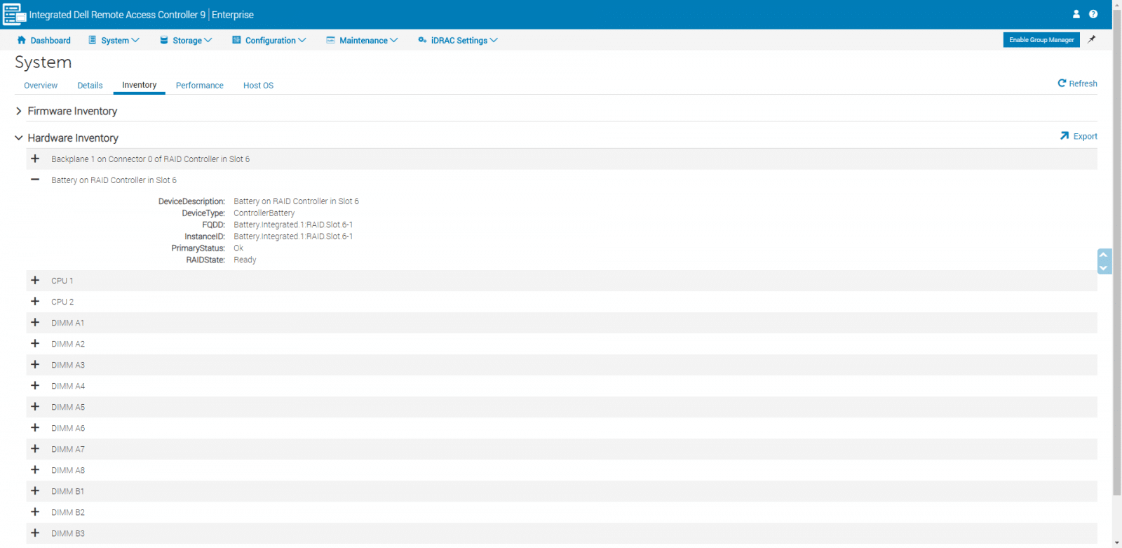Expand the DIMM B2 row

(35, 512)
